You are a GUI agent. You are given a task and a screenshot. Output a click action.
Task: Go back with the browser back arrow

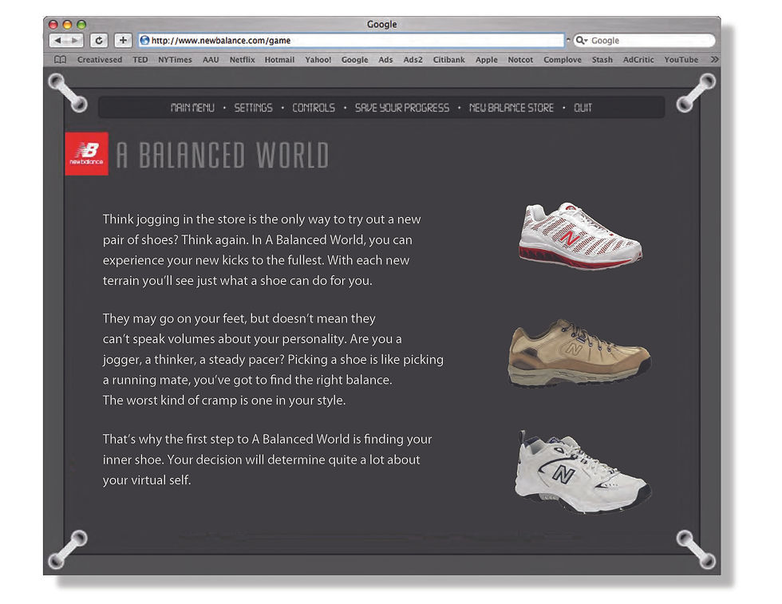click(57, 41)
